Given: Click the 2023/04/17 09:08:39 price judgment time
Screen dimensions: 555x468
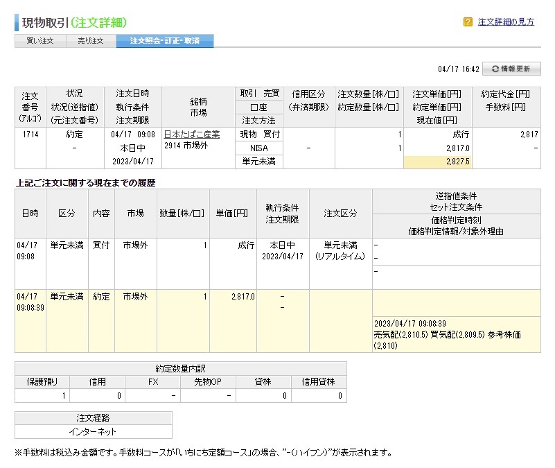Looking at the screenshot, I should [x=410, y=324].
